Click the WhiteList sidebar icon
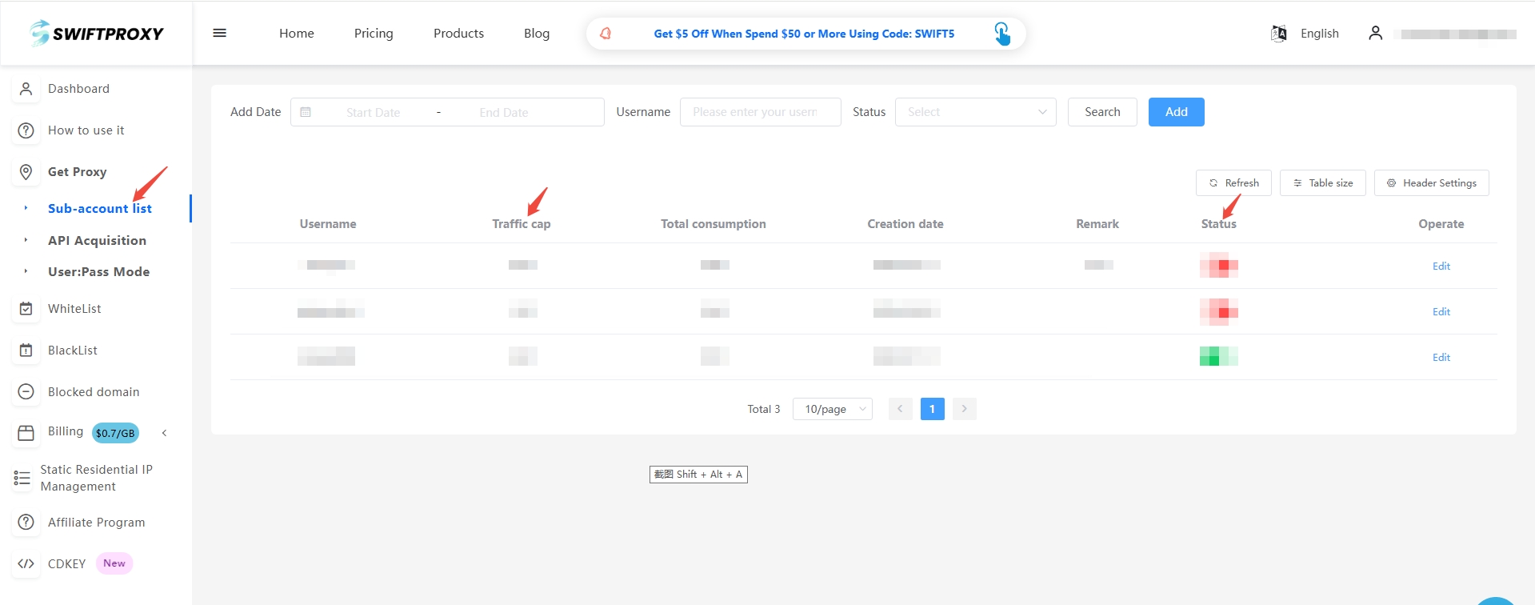The width and height of the screenshot is (1535, 605). pos(26,309)
